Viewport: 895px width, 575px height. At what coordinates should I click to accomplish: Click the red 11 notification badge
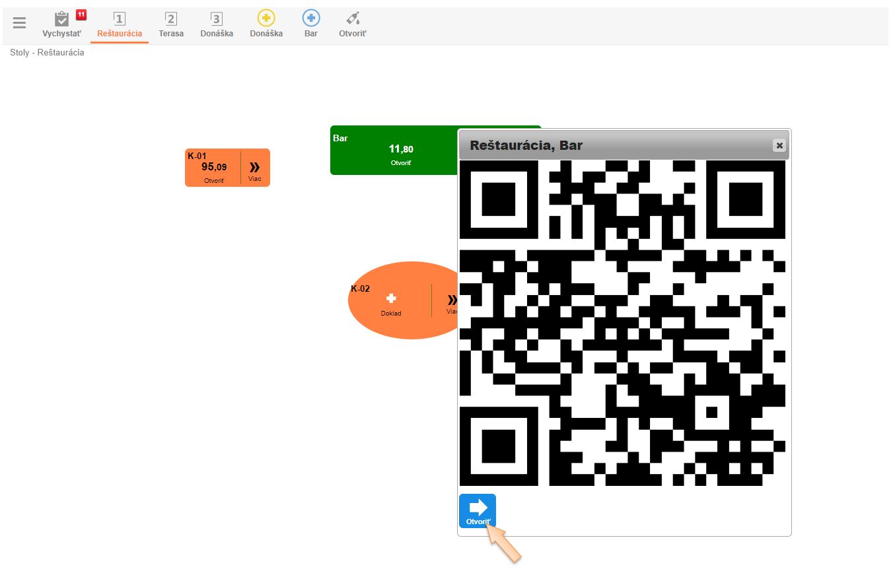(81, 15)
